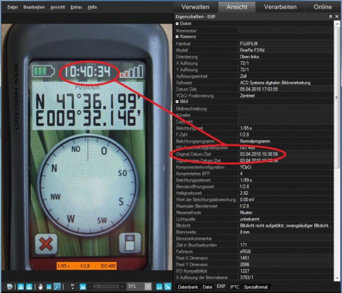Screen dimensions: 342x293
Task: Switch to the Online mode tab
Action: tap(323, 7)
